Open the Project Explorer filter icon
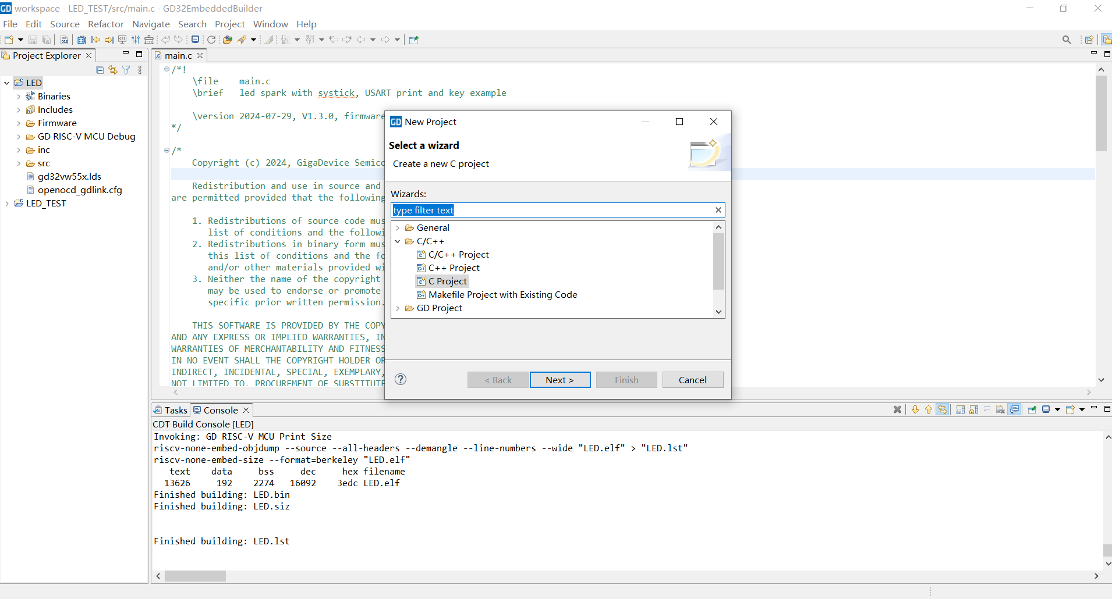 point(126,70)
